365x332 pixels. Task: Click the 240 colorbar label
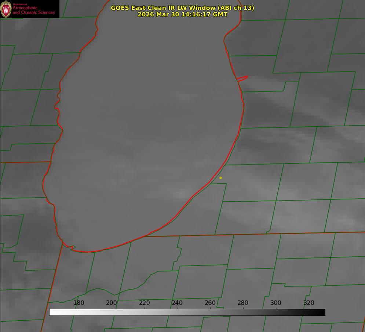(x=177, y=303)
